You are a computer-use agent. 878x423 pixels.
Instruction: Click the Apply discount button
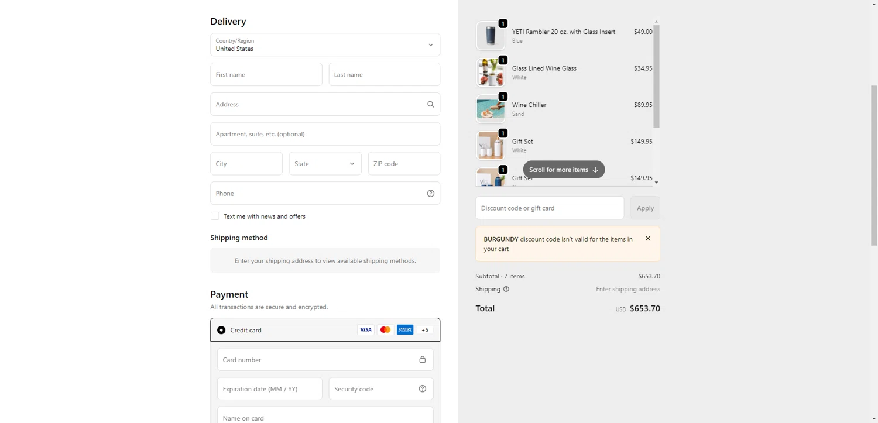click(645, 208)
